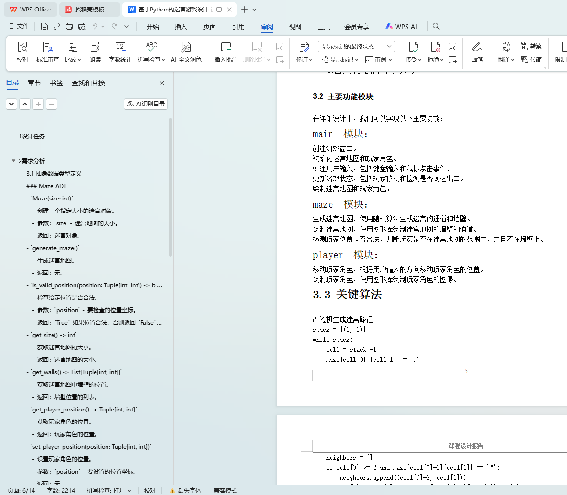The width and height of the screenshot is (567, 495).
Task: Jump to 3.1 抽象数据类型定义 heading
Action: coord(54,173)
